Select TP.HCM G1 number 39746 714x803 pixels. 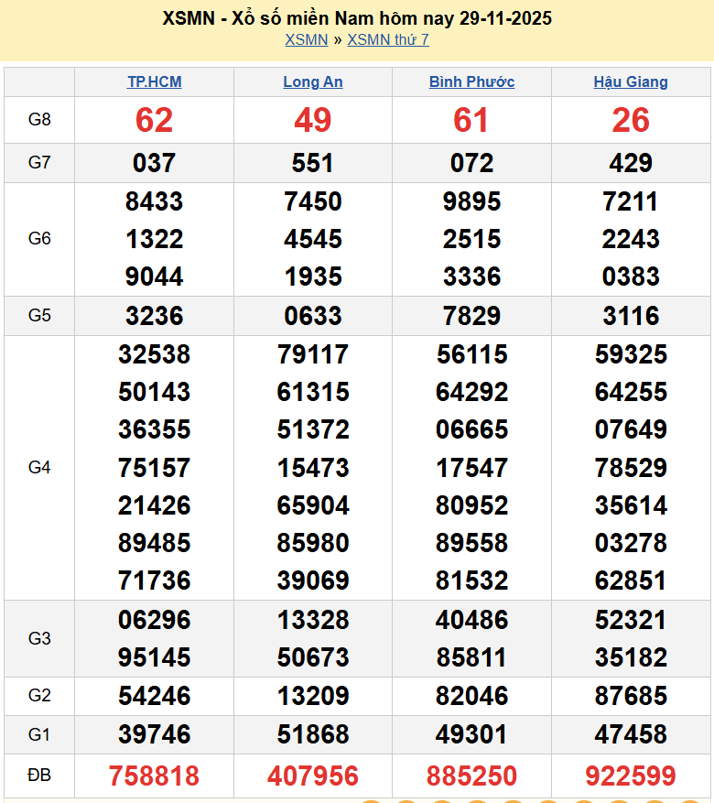pos(154,734)
